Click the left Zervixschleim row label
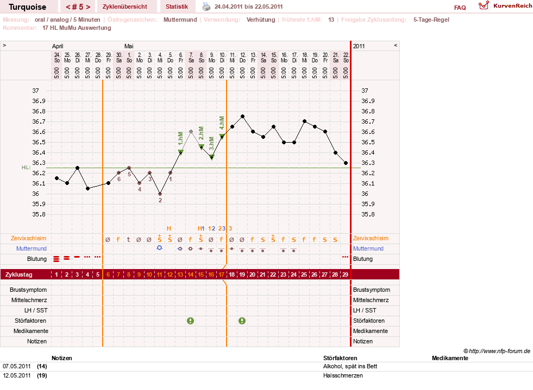Screen dimensions: 533x390 click(29, 238)
